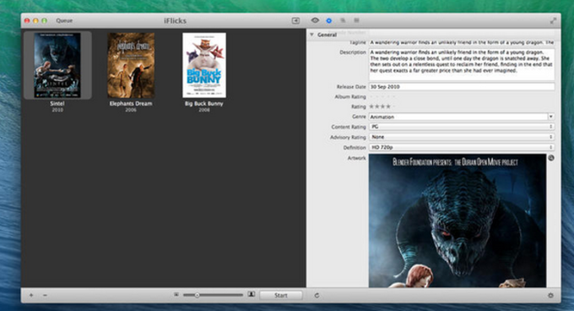
Task: Click the Preview eye tab icon
Action: click(315, 20)
